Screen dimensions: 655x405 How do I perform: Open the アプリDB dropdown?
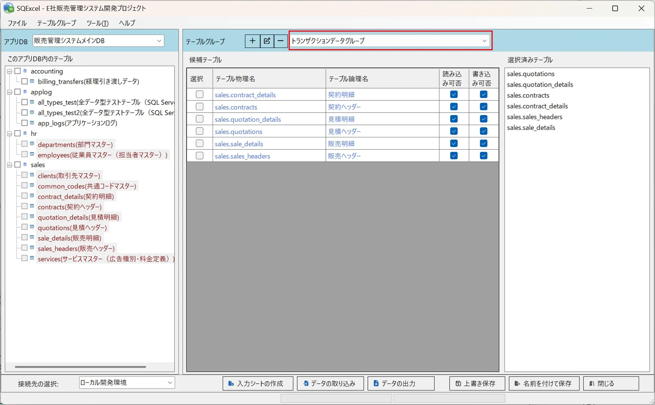(98, 41)
